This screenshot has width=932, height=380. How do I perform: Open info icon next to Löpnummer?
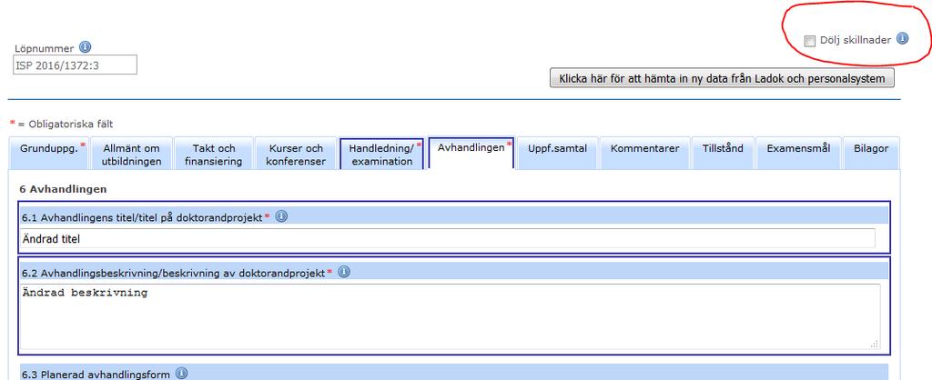(x=85, y=47)
